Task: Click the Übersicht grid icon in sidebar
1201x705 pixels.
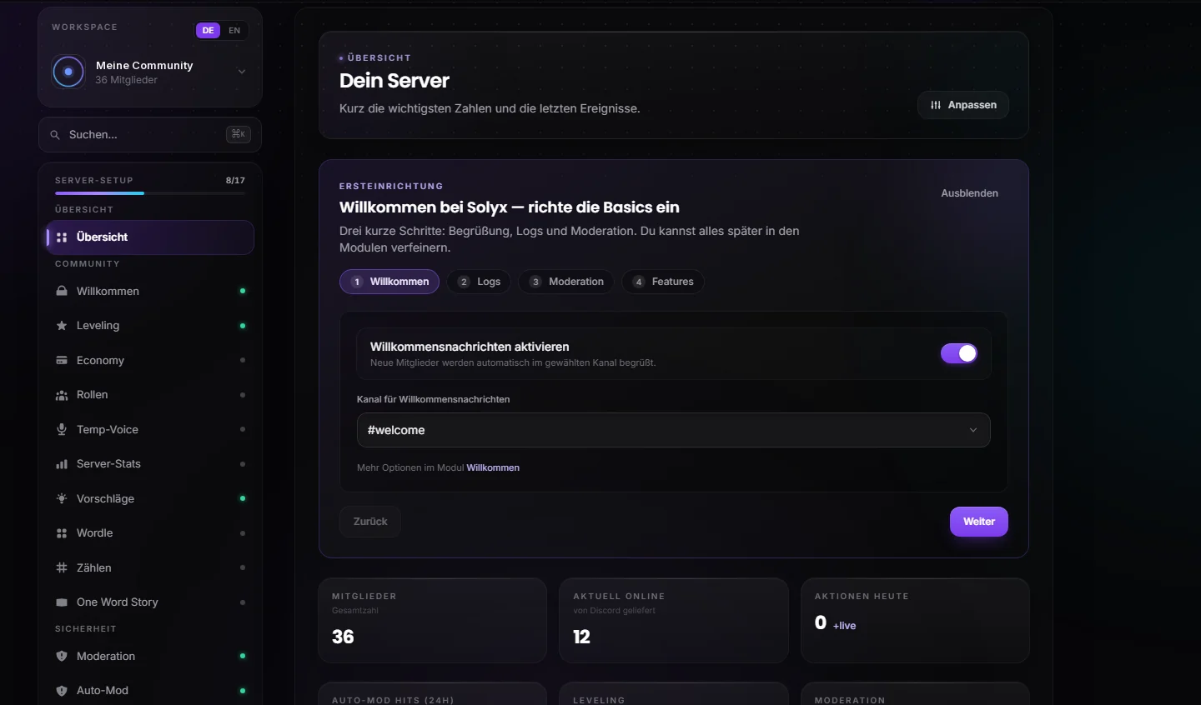Action: click(62, 237)
